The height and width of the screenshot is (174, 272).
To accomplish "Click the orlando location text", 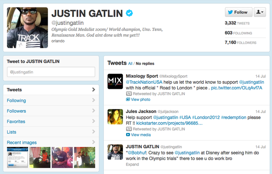I will [x=58, y=41].
